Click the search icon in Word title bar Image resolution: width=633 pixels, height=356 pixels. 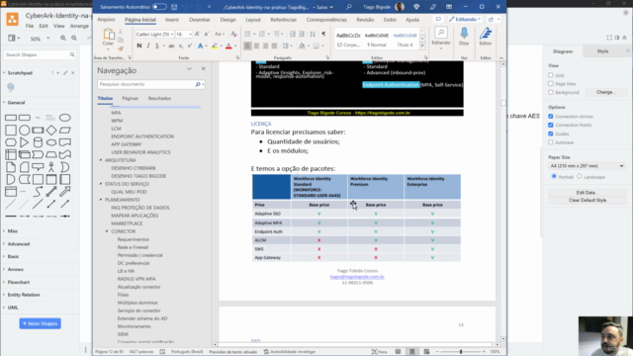click(349, 7)
